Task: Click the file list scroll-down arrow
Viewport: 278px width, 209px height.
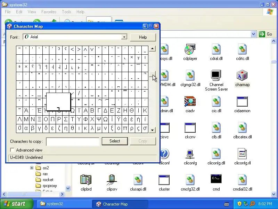Action: coord(273,194)
